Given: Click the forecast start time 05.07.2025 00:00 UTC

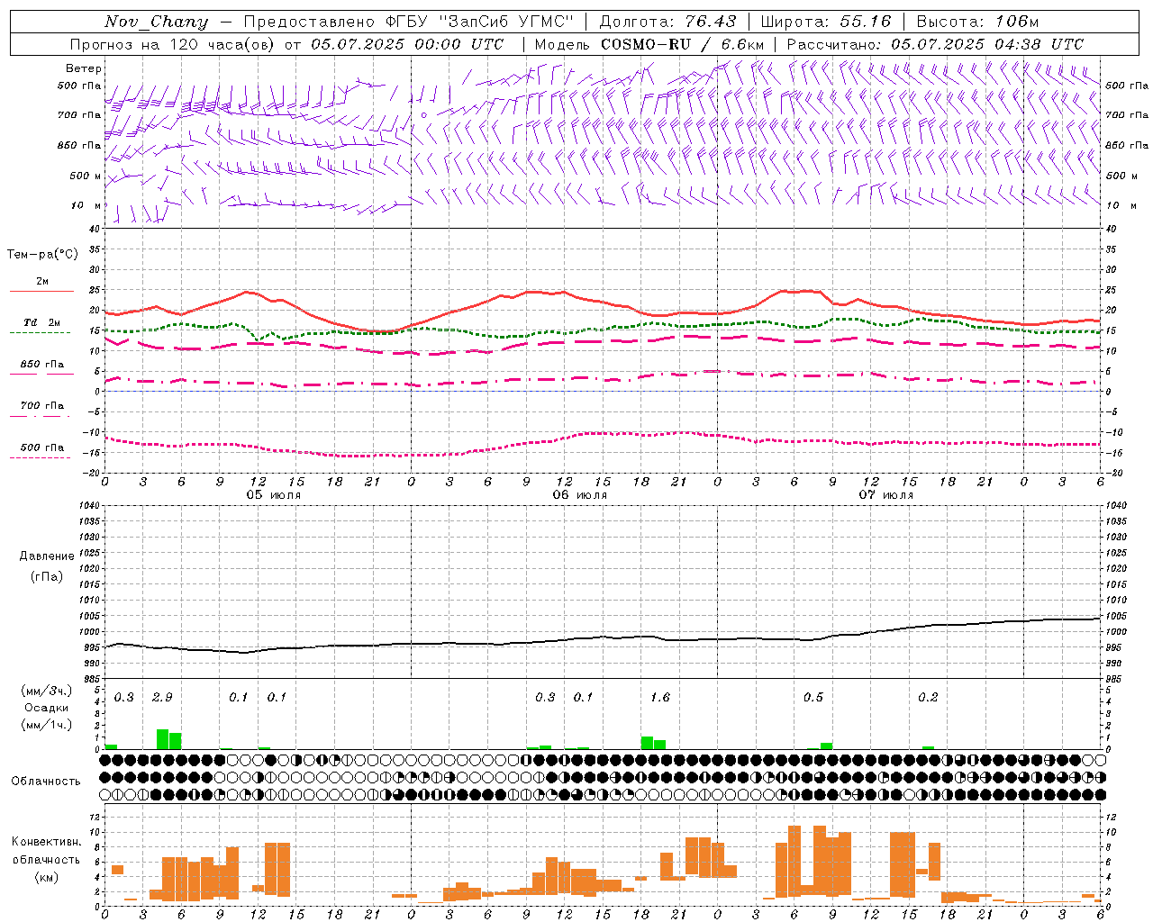Looking at the screenshot, I should tap(407, 44).
